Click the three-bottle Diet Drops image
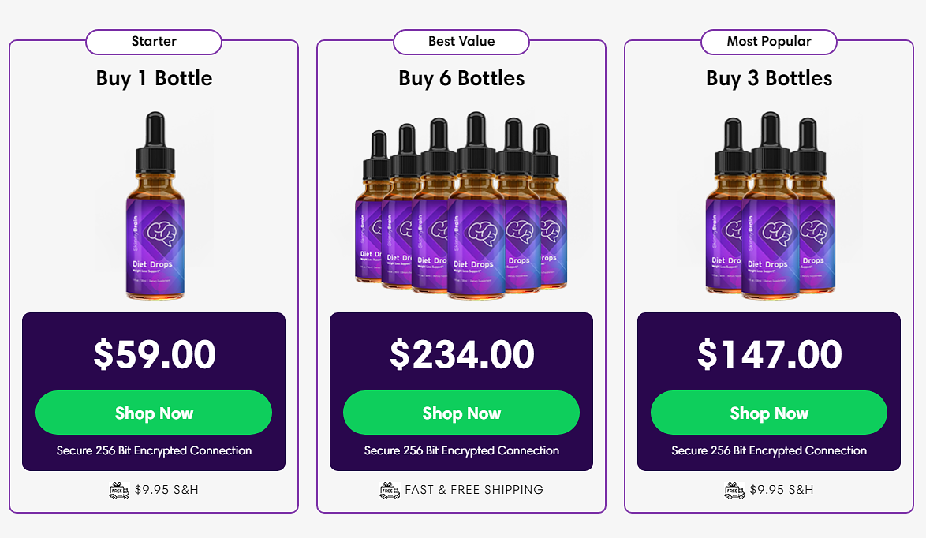This screenshot has width=926, height=538. pyautogui.click(x=770, y=205)
